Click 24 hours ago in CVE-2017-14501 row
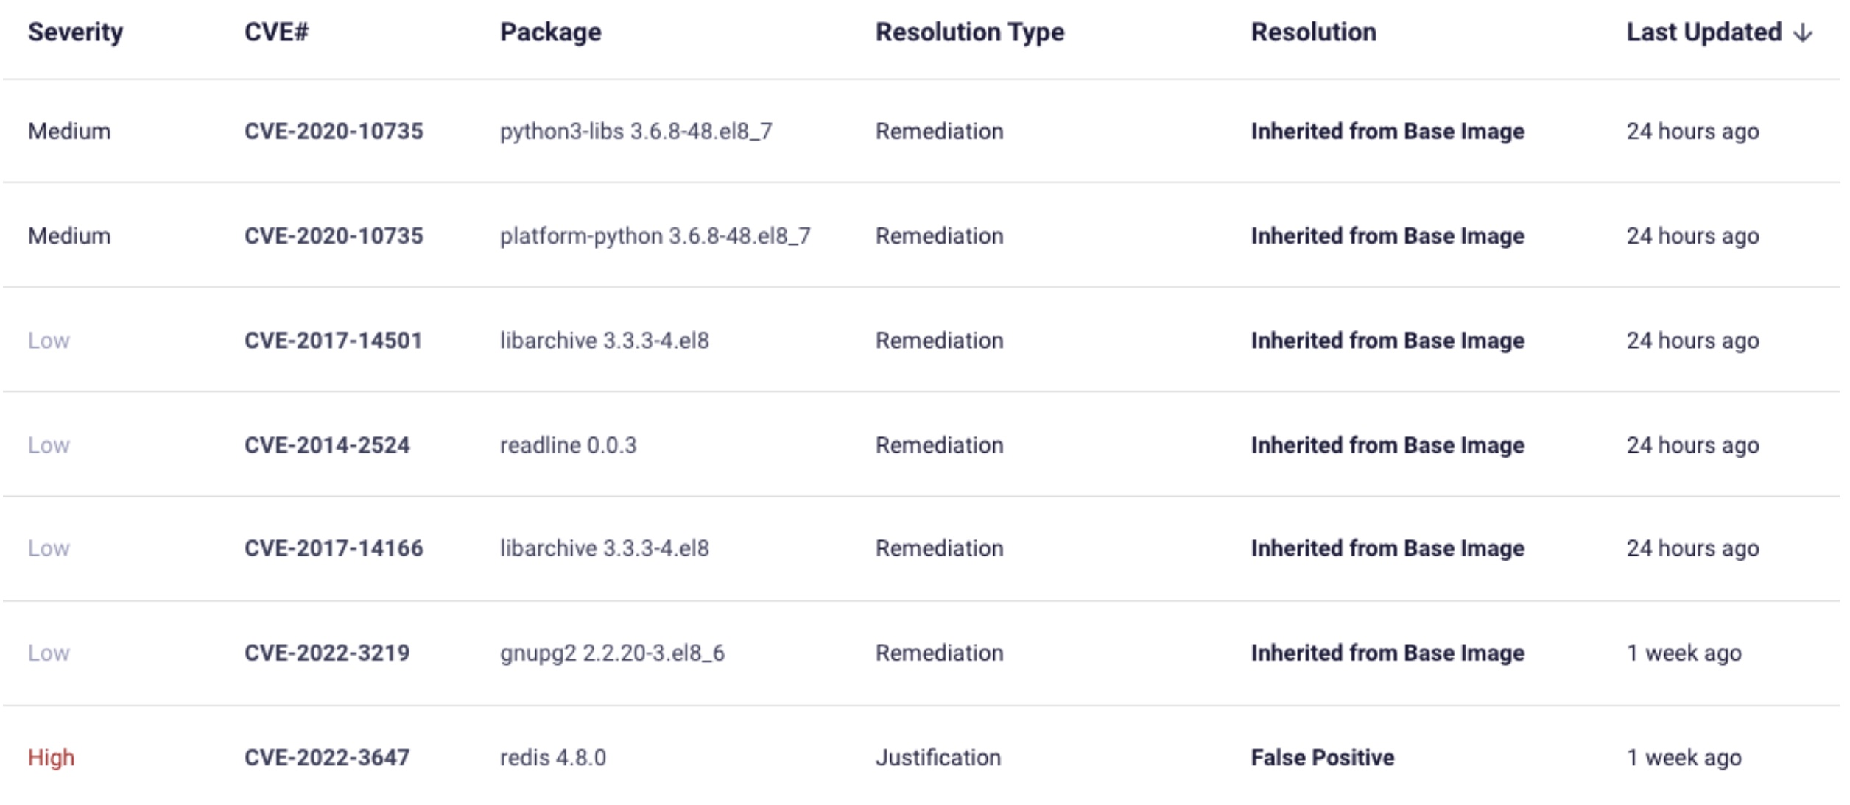Screen dimensions: 1850x805 [x=1693, y=340]
